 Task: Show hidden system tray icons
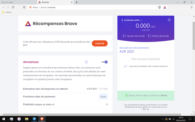[162, 119]
